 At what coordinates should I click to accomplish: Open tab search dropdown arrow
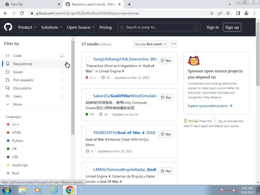pos(230,4)
